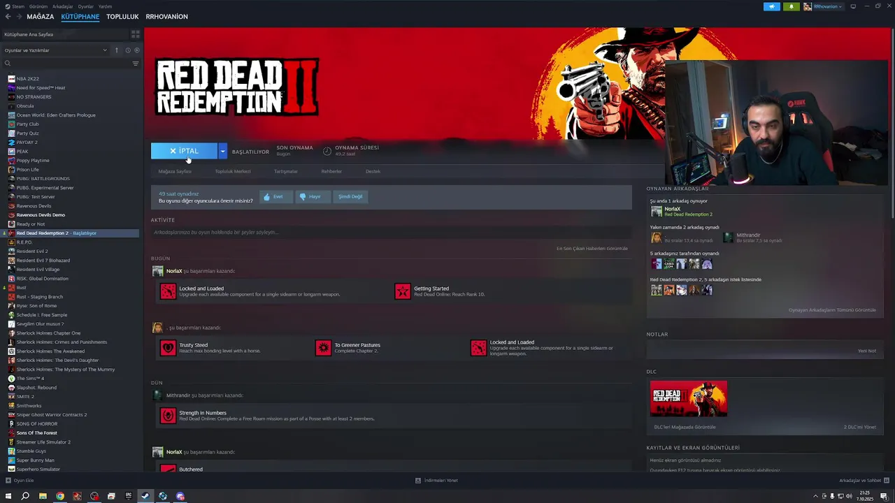Open the Yardım menu
Viewport: 895px width, 503px height.
[x=105, y=6]
